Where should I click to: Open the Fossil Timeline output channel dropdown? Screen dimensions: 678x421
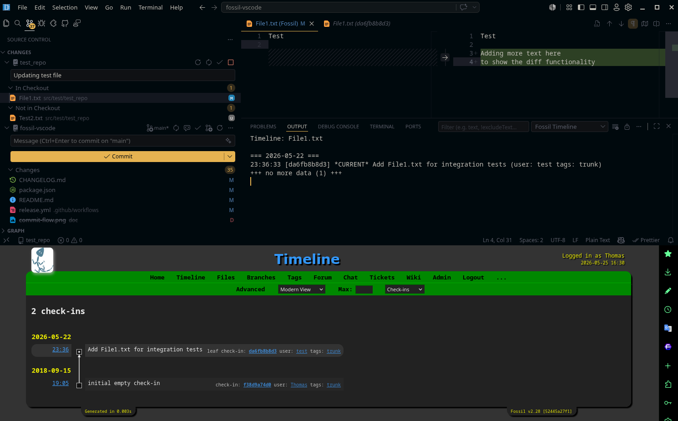pyautogui.click(x=570, y=127)
